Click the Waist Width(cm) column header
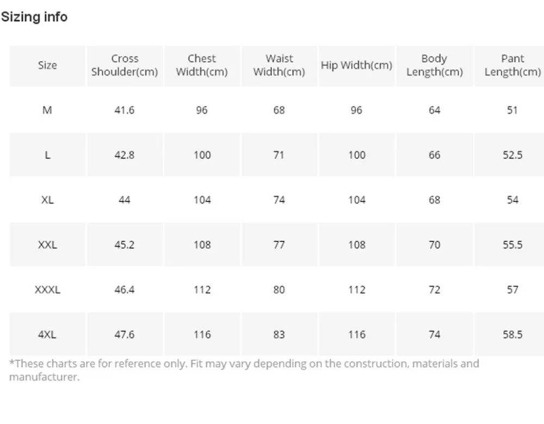 pyautogui.click(x=279, y=65)
